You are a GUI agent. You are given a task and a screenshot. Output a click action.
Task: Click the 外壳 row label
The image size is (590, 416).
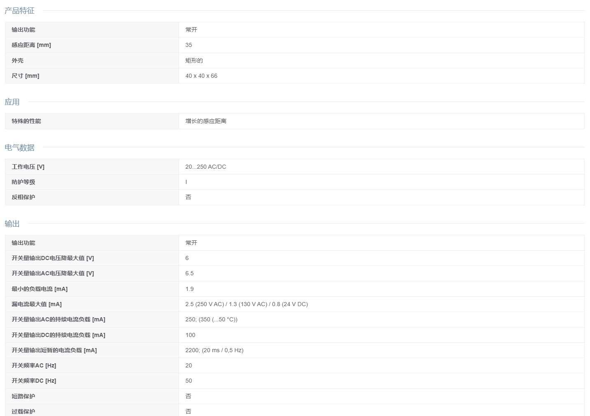(17, 60)
